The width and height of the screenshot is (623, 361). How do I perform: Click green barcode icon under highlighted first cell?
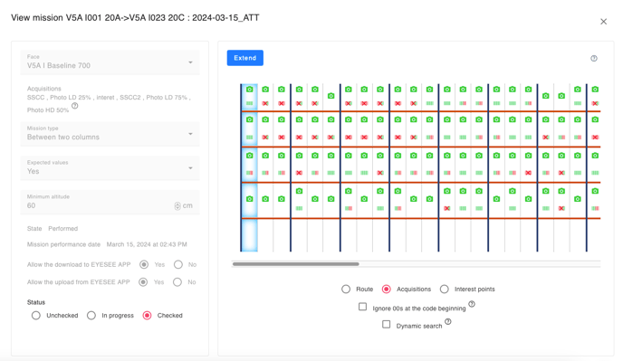coord(250,103)
